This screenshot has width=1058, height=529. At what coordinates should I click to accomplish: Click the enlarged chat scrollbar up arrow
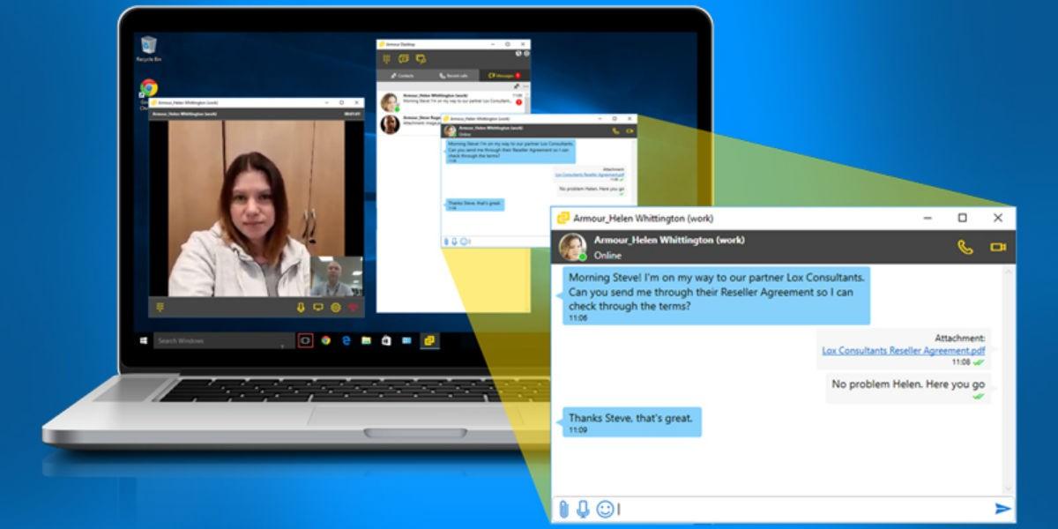tap(1009, 272)
